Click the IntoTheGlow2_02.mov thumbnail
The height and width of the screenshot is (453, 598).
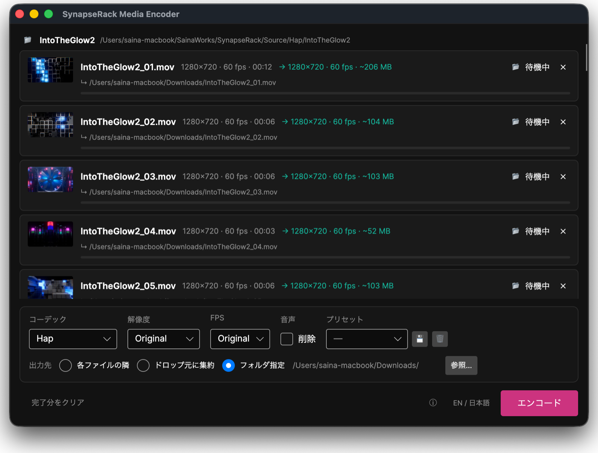50,125
